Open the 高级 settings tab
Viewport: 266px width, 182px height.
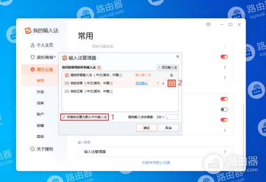(40, 136)
